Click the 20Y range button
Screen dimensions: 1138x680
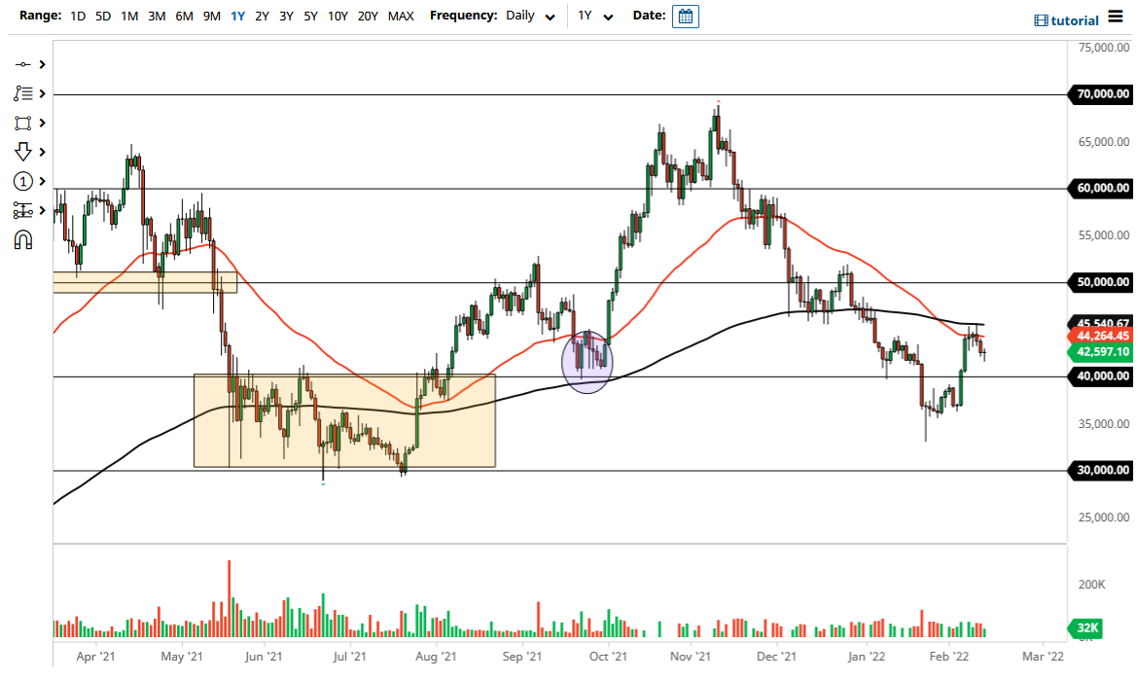pos(370,16)
